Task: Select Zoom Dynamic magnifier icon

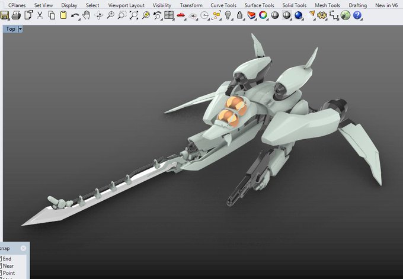Action: 110,15
